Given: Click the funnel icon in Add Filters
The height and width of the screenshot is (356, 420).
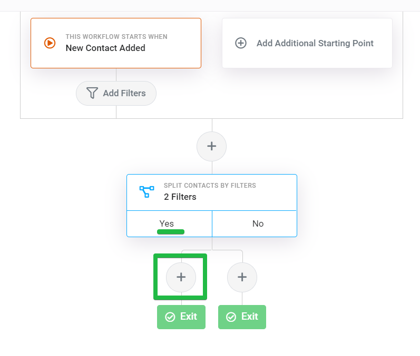Looking at the screenshot, I should coord(92,93).
